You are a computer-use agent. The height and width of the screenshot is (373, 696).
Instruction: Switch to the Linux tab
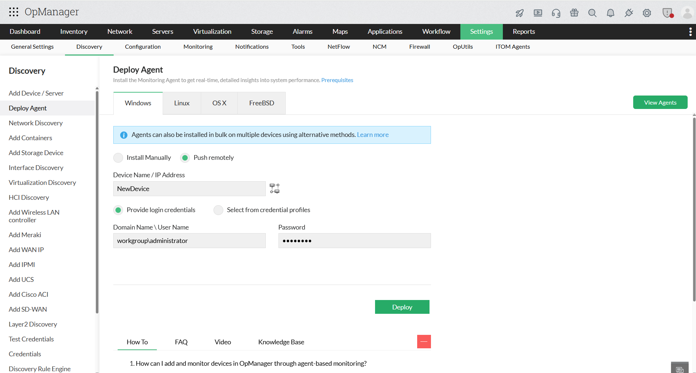point(182,103)
